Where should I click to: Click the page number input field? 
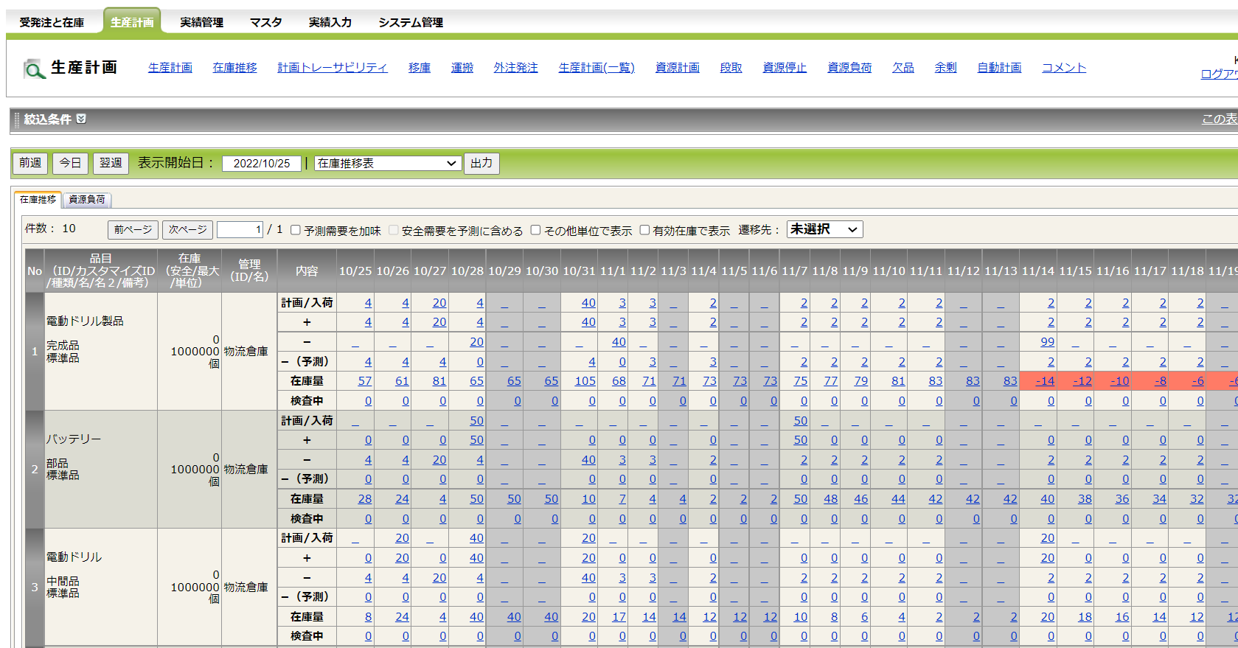(240, 230)
